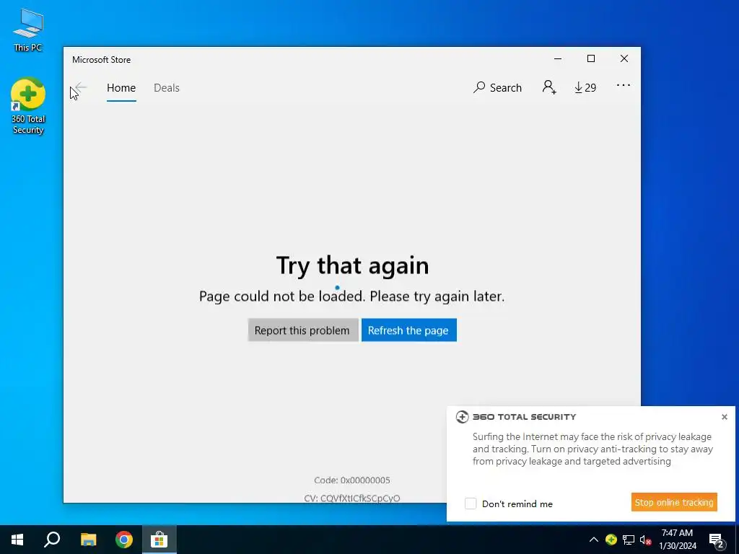This screenshot has height=554, width=739.
Task: Open the Action Center notifications icon
Action: (717, 540)
